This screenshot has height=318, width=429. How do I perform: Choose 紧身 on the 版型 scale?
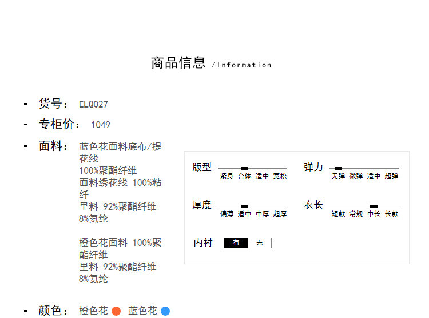click(227, 177)
